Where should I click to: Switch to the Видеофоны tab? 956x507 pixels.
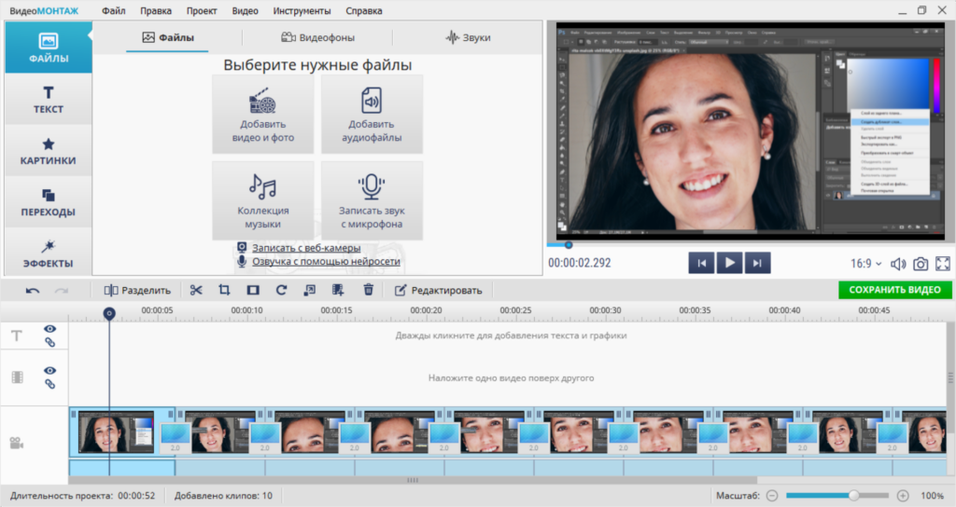tap(317, 37)
